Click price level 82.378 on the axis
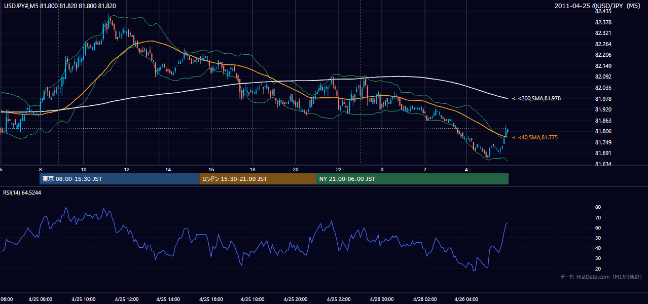This screenshot has height=304, width=648. click(x=602, y=22)
